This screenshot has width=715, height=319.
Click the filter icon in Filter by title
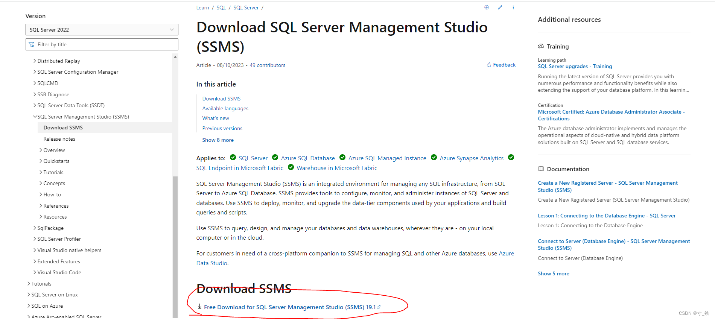pyautogui.click(x=32, y=44)
